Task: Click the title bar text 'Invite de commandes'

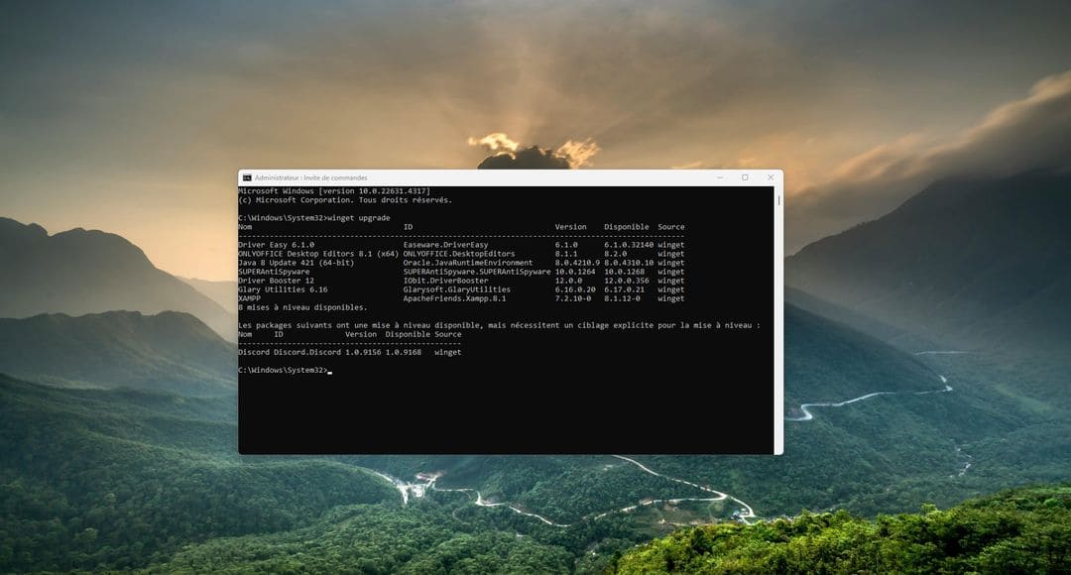Action: click(335, 177)
